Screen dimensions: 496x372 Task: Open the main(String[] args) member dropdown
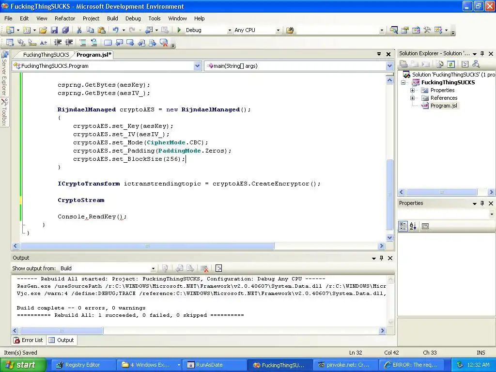389,66
